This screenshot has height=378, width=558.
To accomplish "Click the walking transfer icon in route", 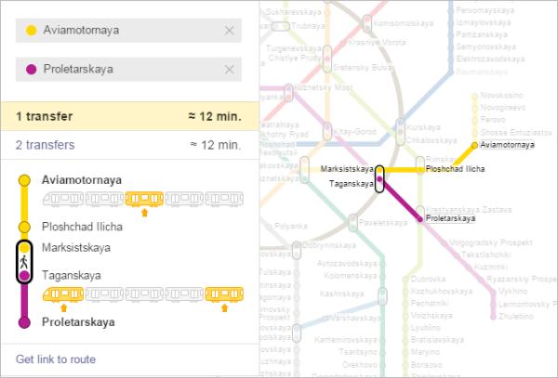I will pos(24,262).
